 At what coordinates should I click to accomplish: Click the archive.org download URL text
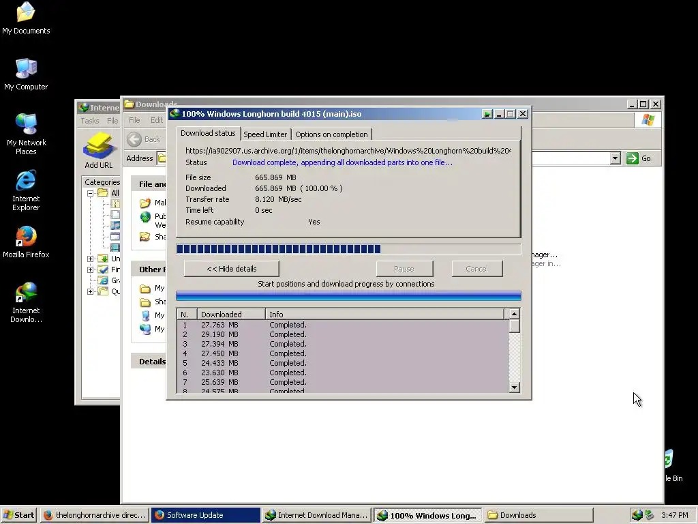[x=348, y=151]
